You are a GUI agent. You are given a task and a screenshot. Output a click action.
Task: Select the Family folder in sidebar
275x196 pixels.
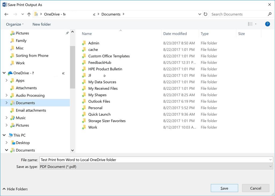tap(21, 41)
